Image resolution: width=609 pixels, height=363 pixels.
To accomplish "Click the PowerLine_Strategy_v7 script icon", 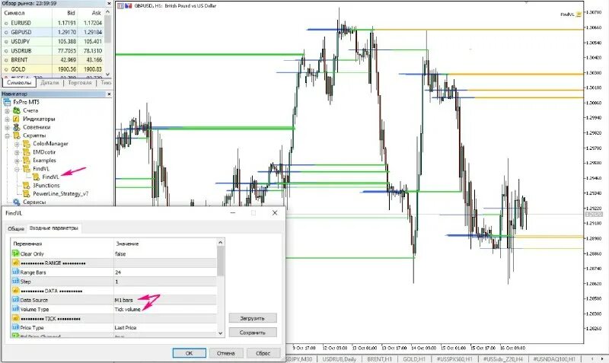I will tap(27, 194).
